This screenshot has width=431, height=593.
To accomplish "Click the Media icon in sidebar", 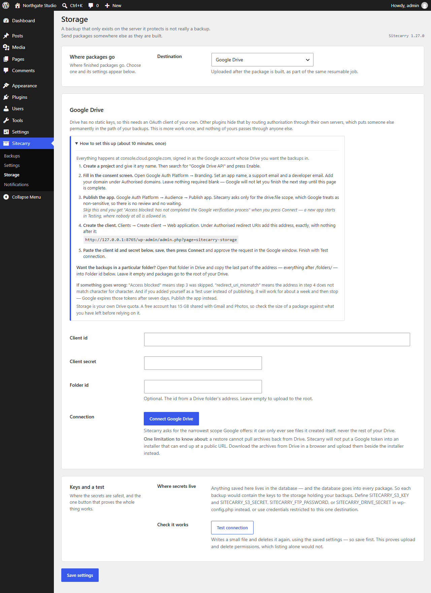I will click(6, 47).
